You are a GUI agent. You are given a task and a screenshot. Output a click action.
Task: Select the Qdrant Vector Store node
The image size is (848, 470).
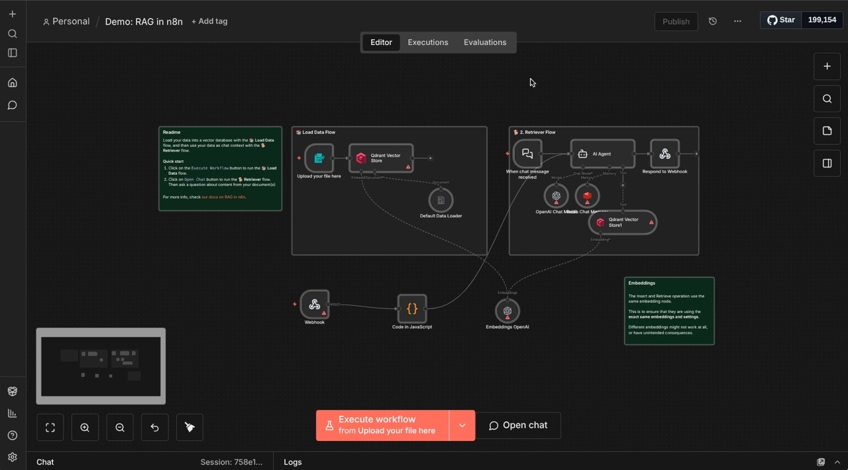381,158
